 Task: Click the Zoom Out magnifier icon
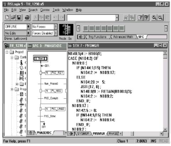pos(160,17)
